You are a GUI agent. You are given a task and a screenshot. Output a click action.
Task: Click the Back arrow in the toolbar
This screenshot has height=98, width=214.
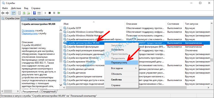point(3,13)
